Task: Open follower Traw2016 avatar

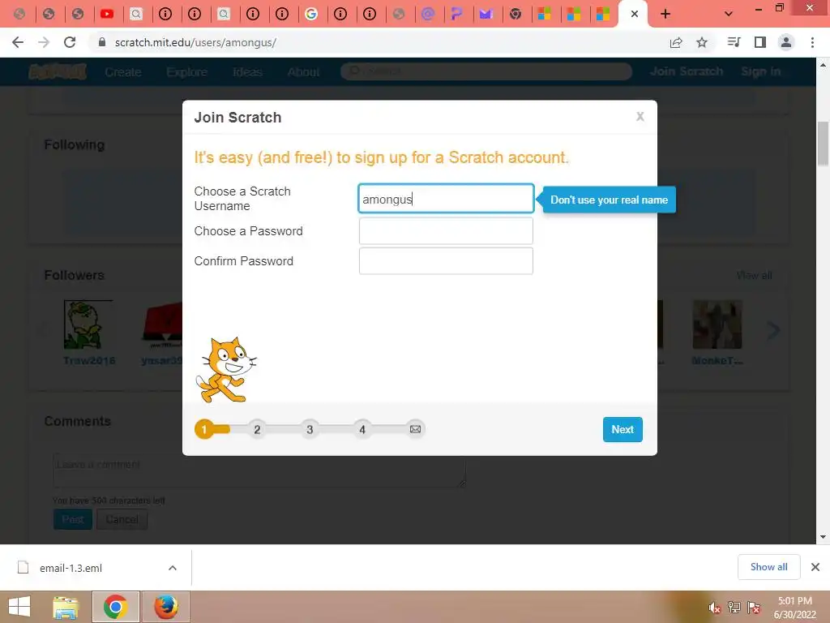Action: point(88,324)
